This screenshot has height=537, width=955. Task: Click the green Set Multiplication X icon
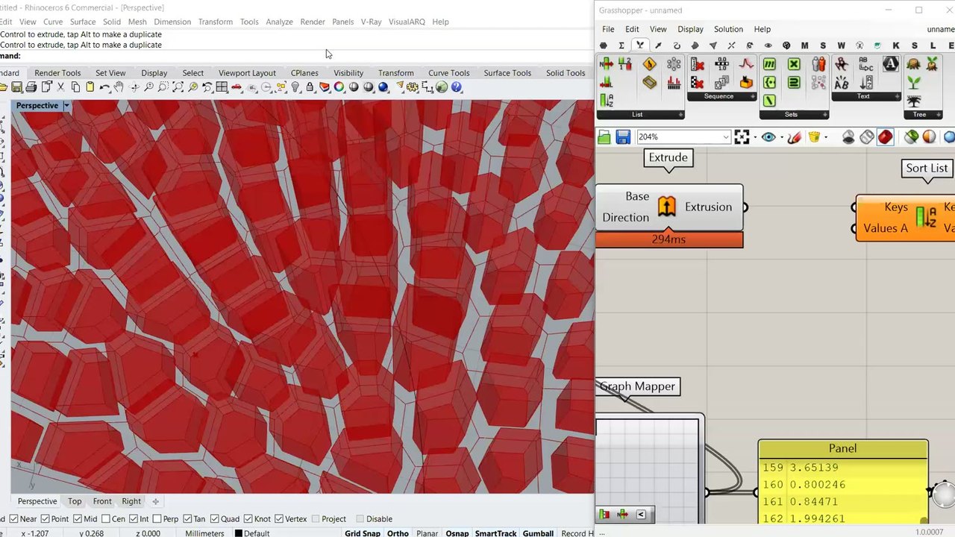(794, 64)
